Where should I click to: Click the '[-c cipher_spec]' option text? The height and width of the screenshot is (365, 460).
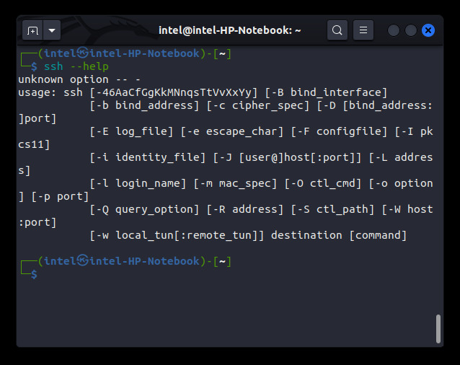click(258, 105)
